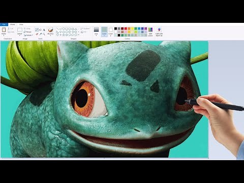
Task: Choose the Line shape
Action: (57, 29)
